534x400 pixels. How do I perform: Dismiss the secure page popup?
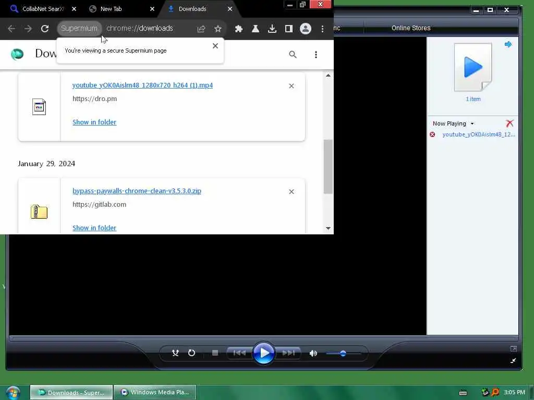(215, 46)
